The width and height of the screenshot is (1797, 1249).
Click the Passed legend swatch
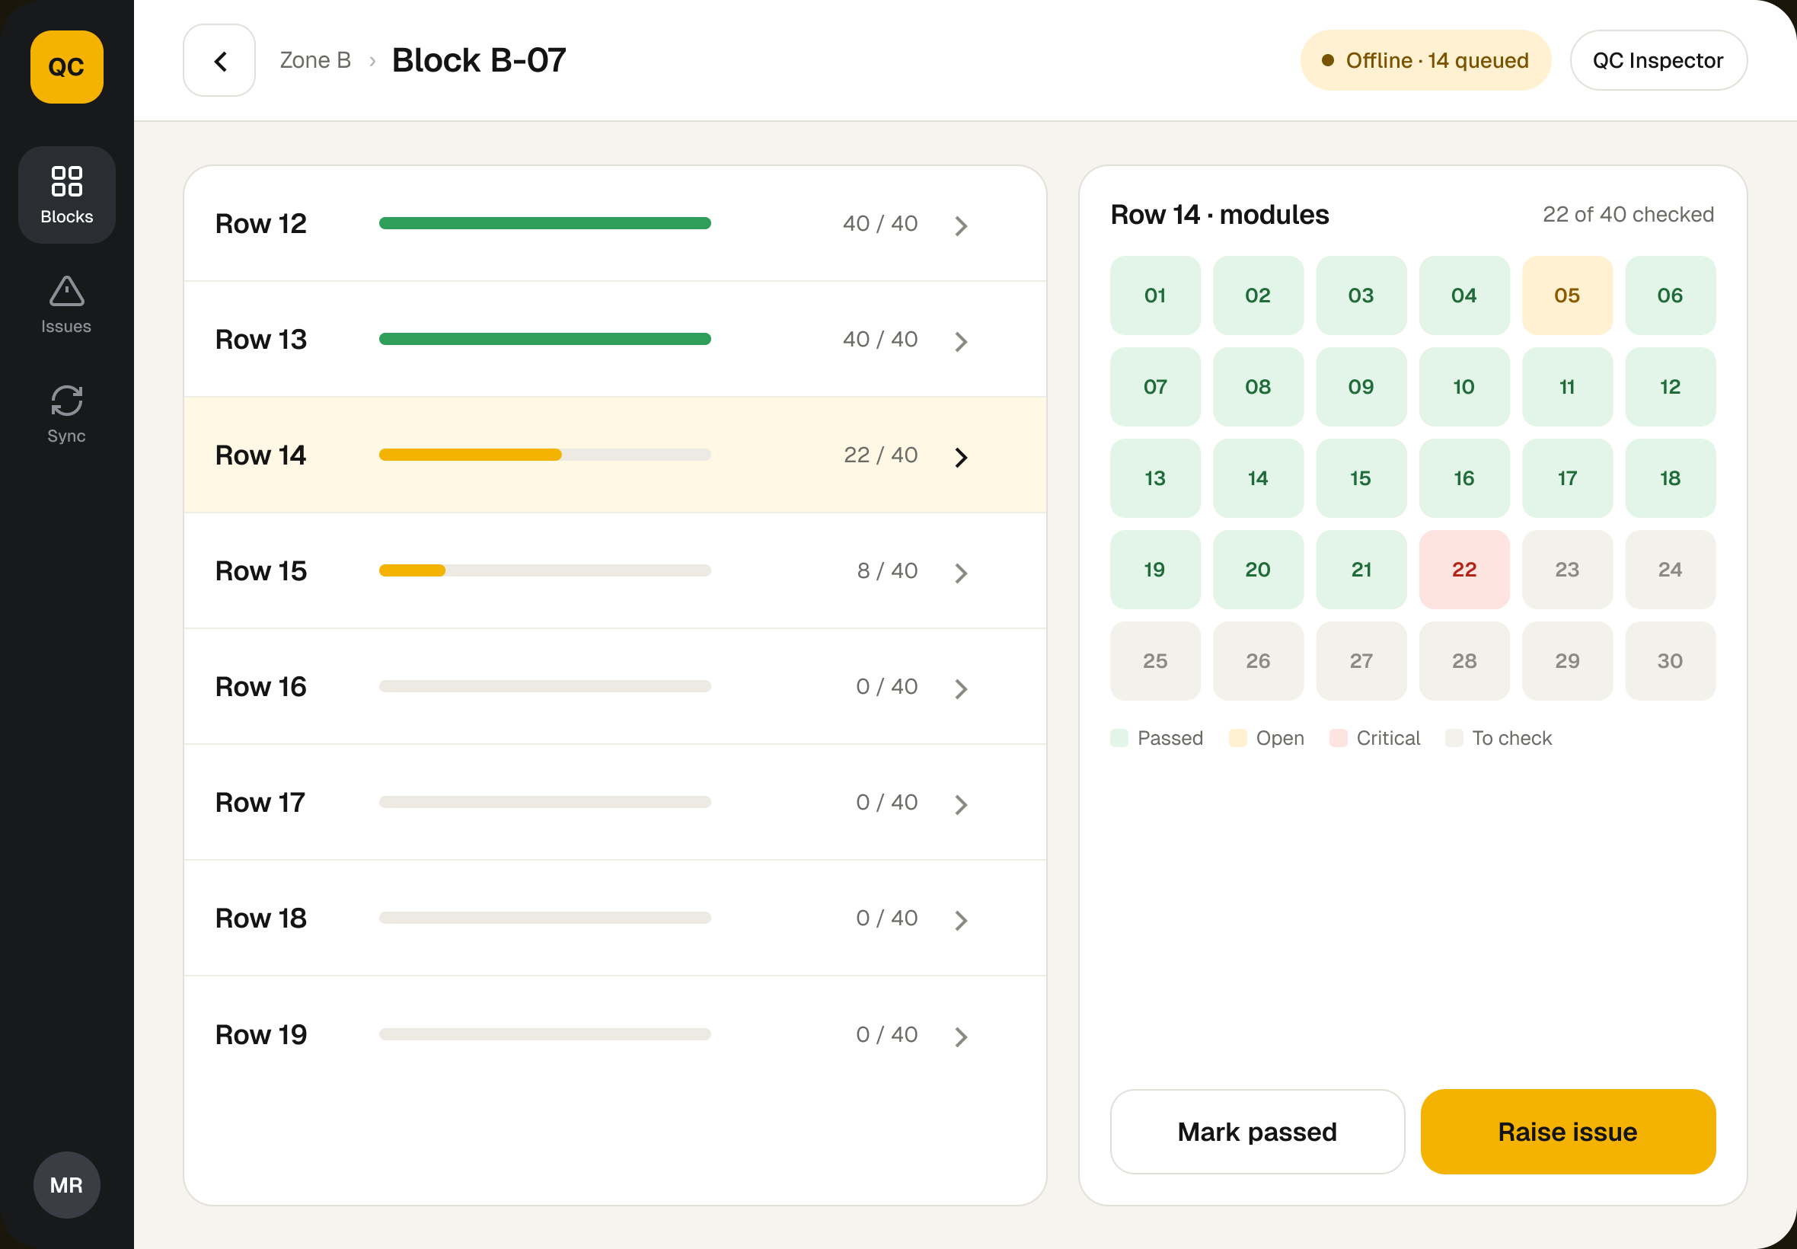1119,738
